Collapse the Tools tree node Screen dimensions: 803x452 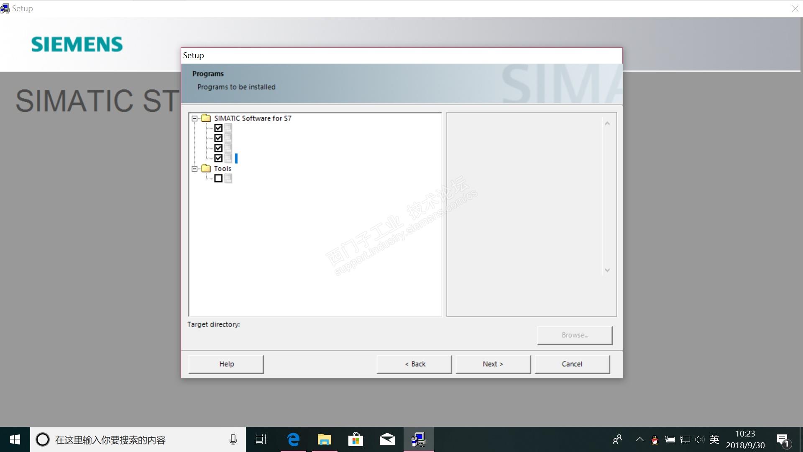[194, 169]
